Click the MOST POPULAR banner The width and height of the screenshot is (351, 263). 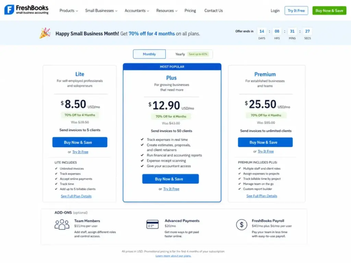[x=172, y=67]
